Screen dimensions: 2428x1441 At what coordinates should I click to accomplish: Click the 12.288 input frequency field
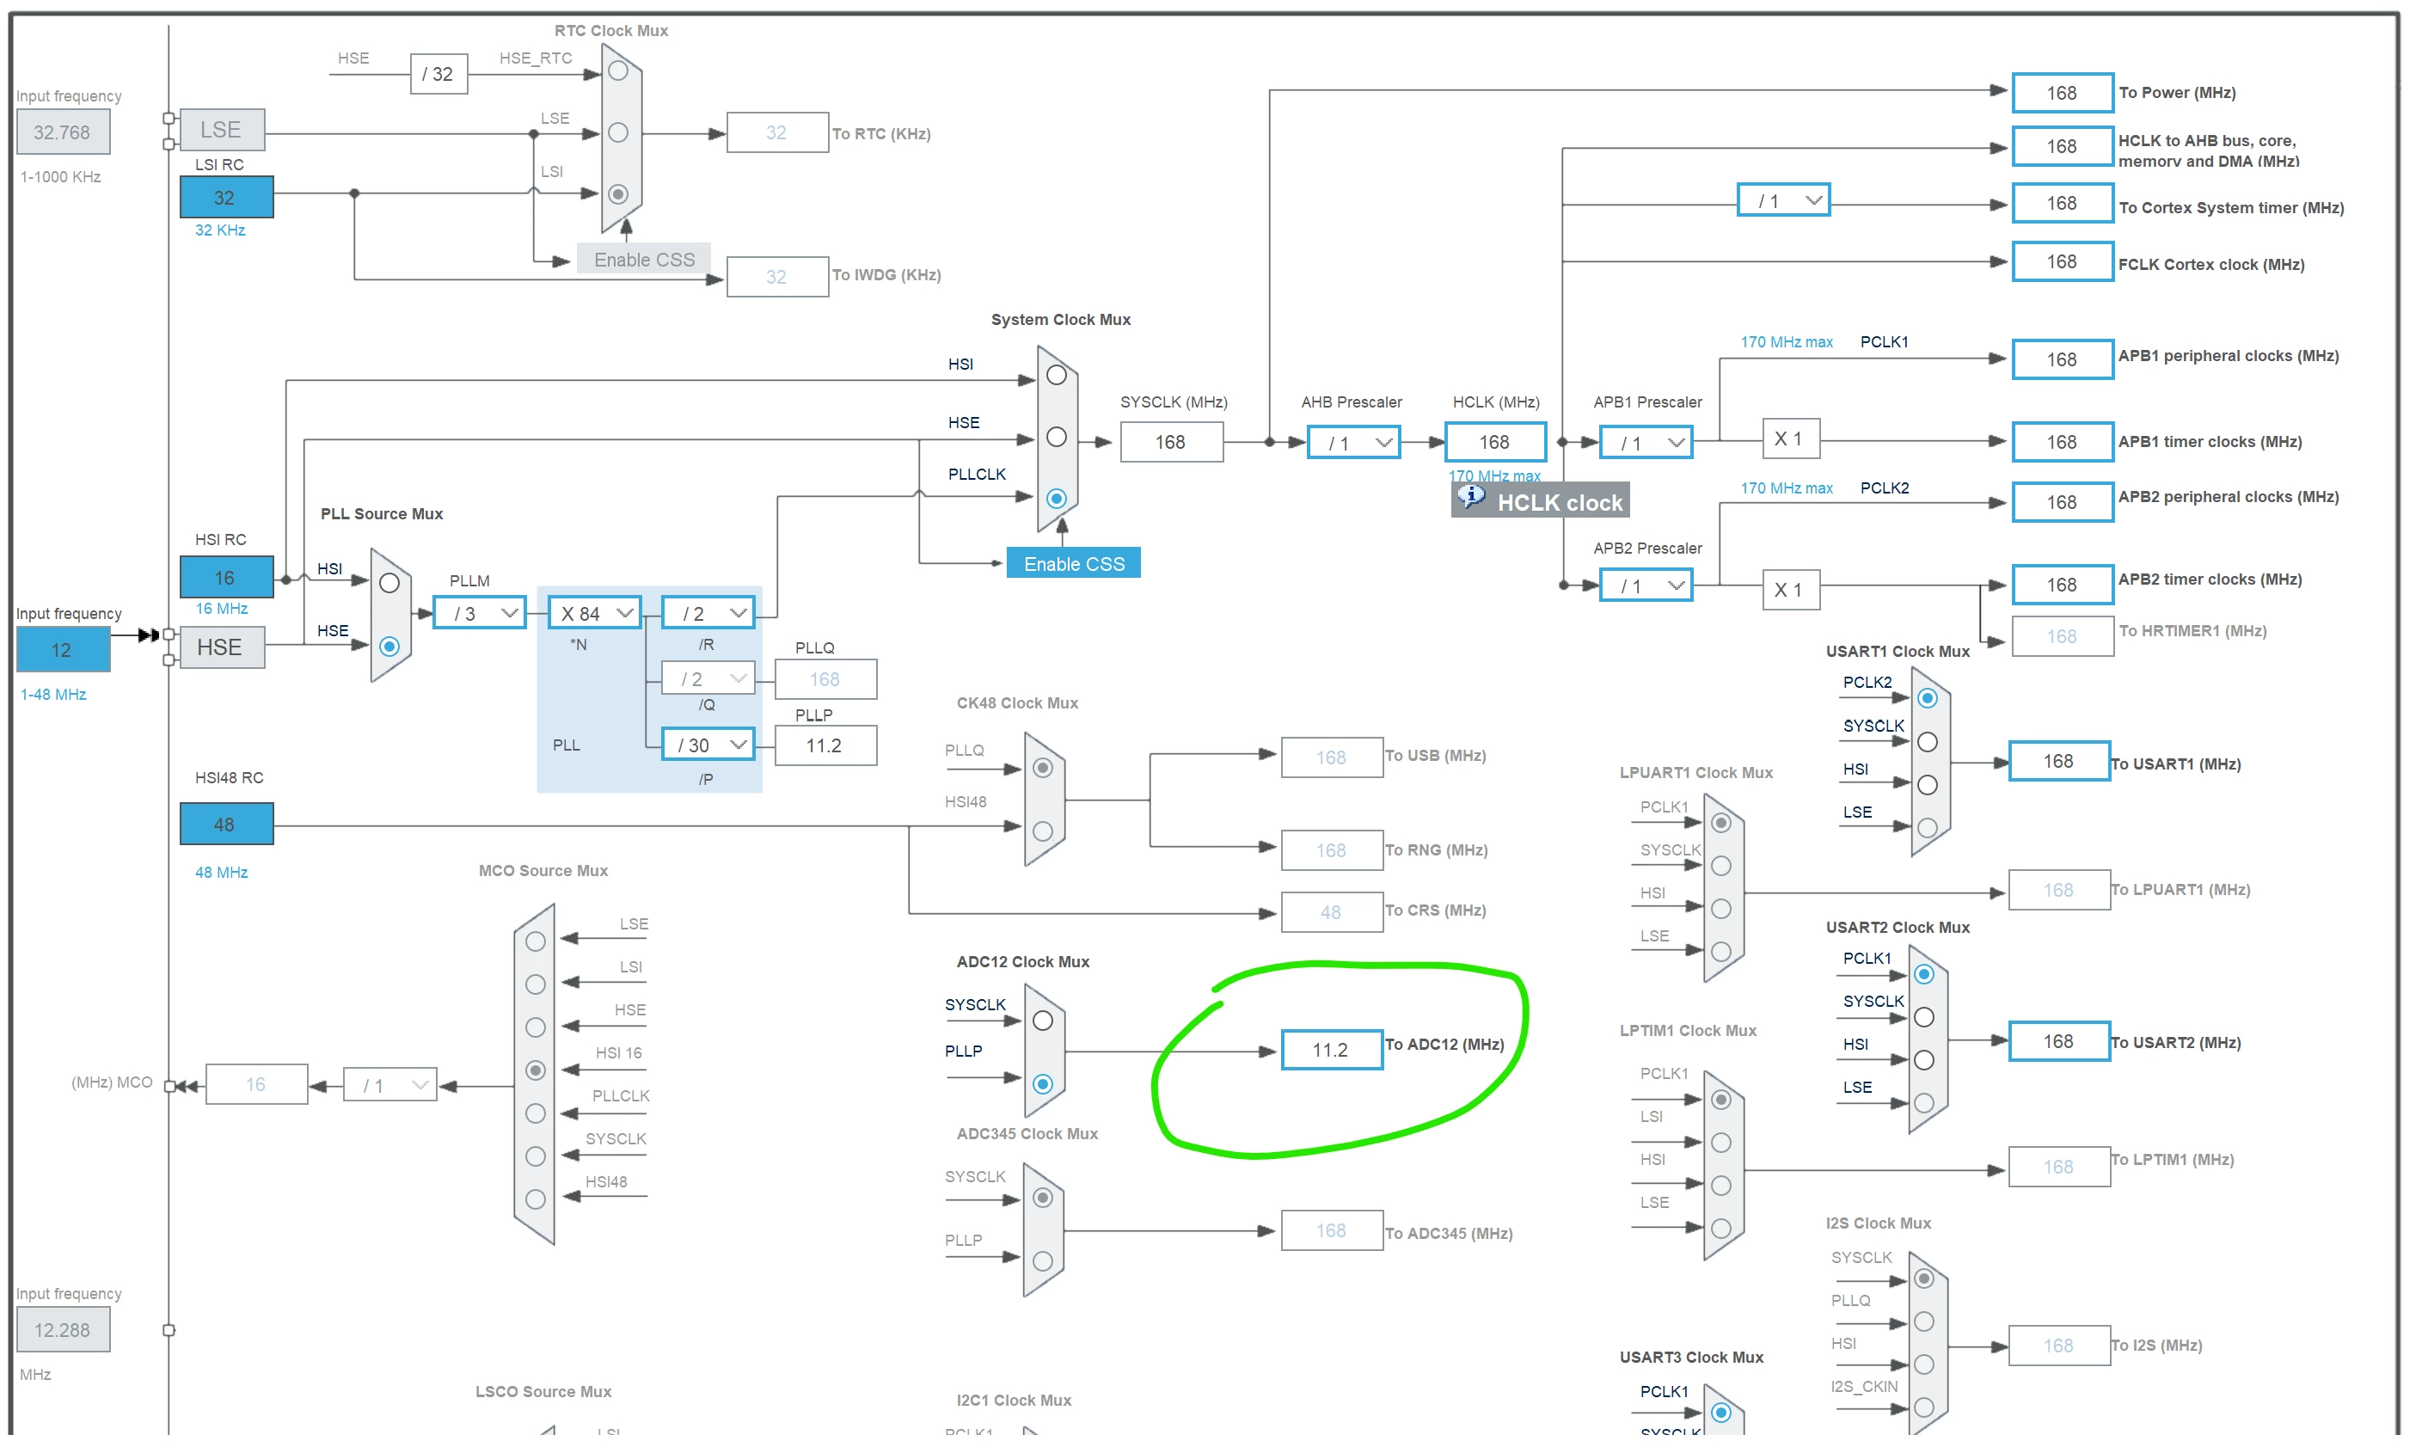(x=63, y=1331)
